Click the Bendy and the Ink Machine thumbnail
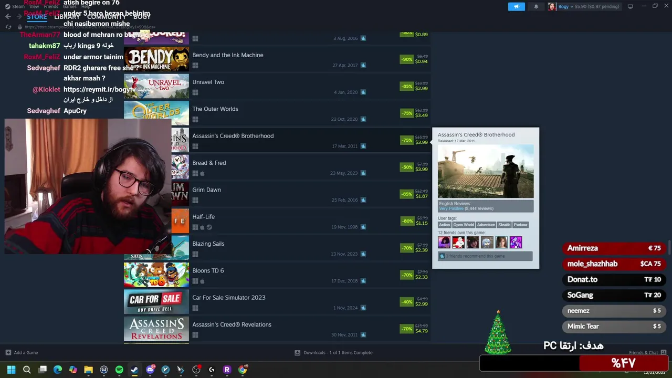Image resolution: width=672 pixels, height=378 pixels. pos(156,59)
